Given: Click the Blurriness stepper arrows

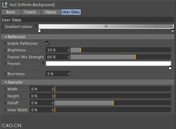Looking at the screenshot, I should pos(69,74).
